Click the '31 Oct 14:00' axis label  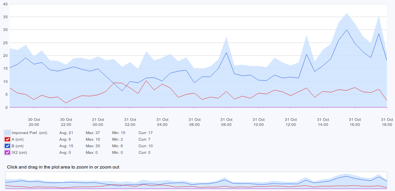click(x=323, y=122)
